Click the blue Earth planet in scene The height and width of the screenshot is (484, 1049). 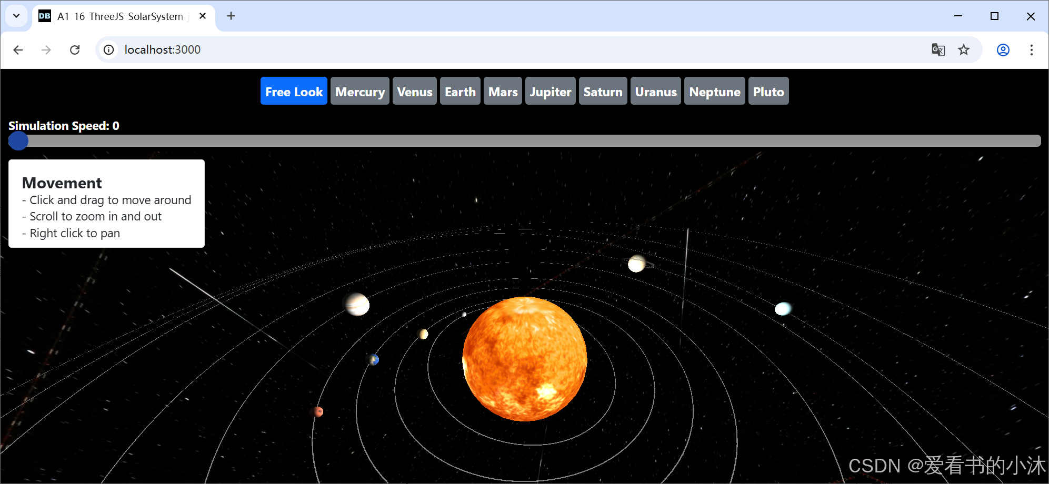point(373,360)
